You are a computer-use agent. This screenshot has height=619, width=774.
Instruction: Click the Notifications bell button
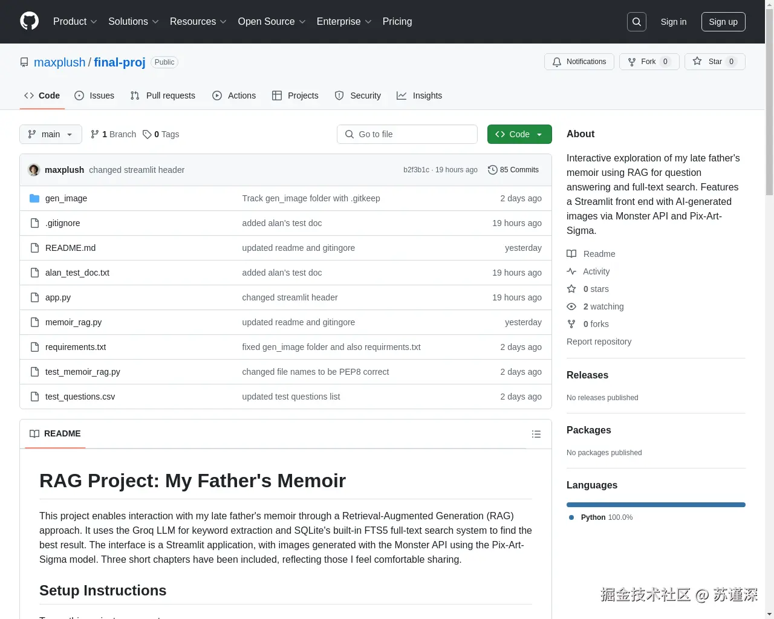tap(579, 62)
